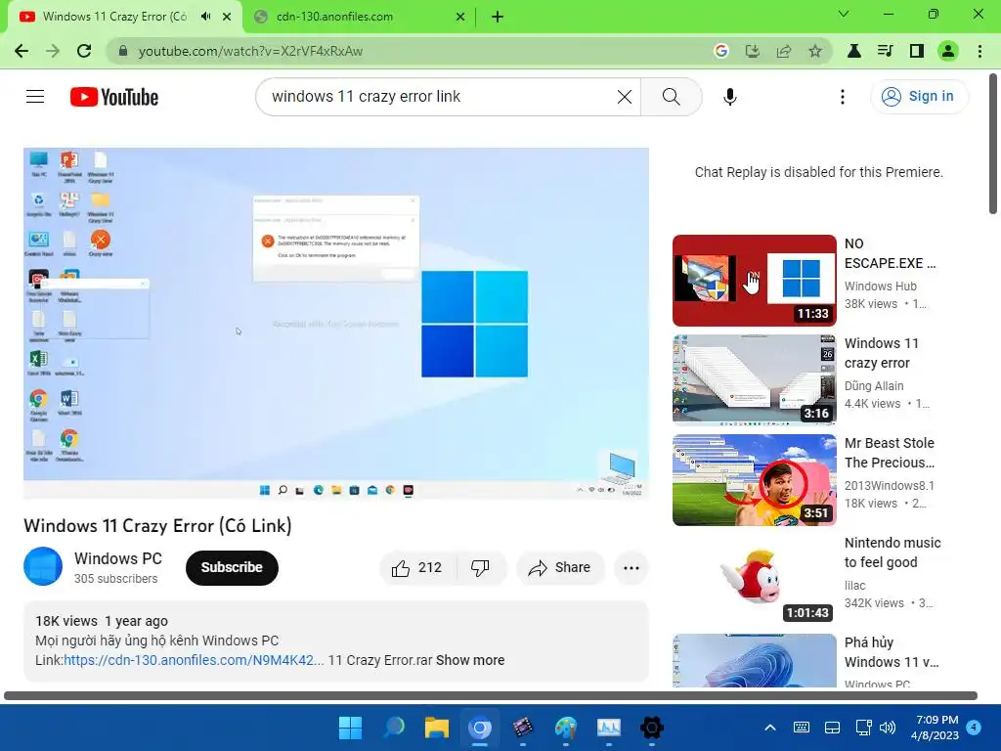Show hidden system tray icons
Screen dimensions: 1001x751
click(x=770, y=728)
